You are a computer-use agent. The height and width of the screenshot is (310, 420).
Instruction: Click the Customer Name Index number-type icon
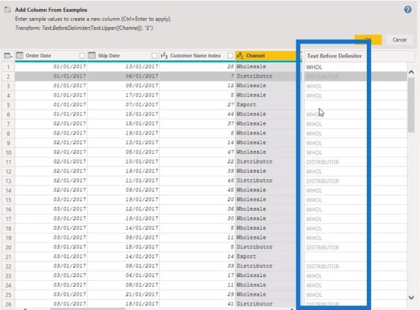(164, 56)
